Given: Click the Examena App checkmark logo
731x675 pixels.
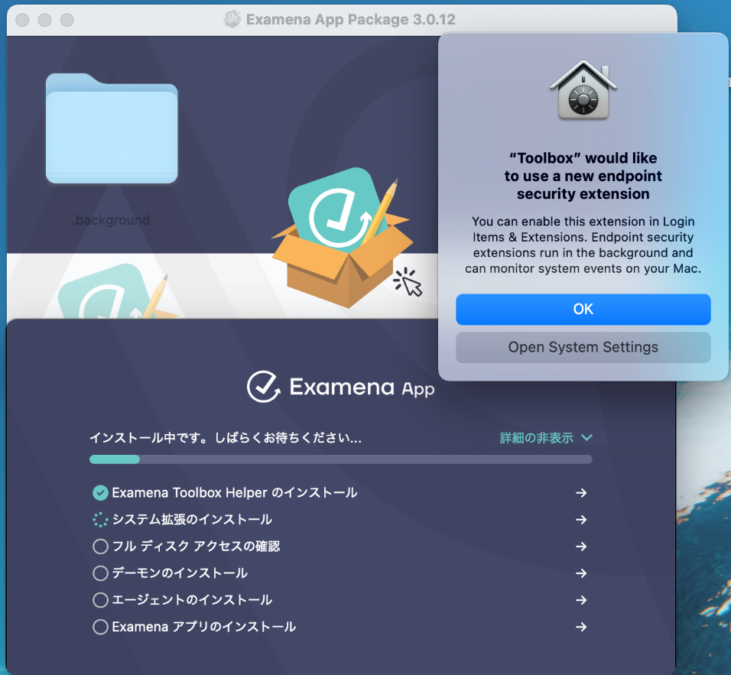Looking at the screenshot, I should pyautogui.click(x=263, y=387).
